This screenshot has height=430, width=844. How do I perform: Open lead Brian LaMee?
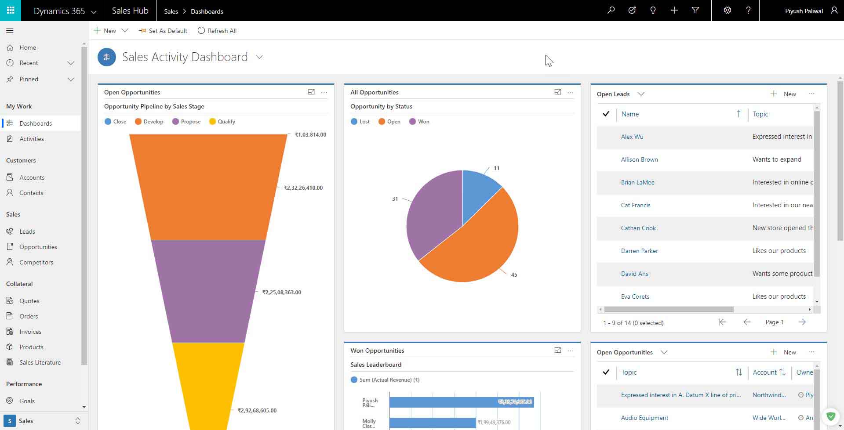point(637,182)
